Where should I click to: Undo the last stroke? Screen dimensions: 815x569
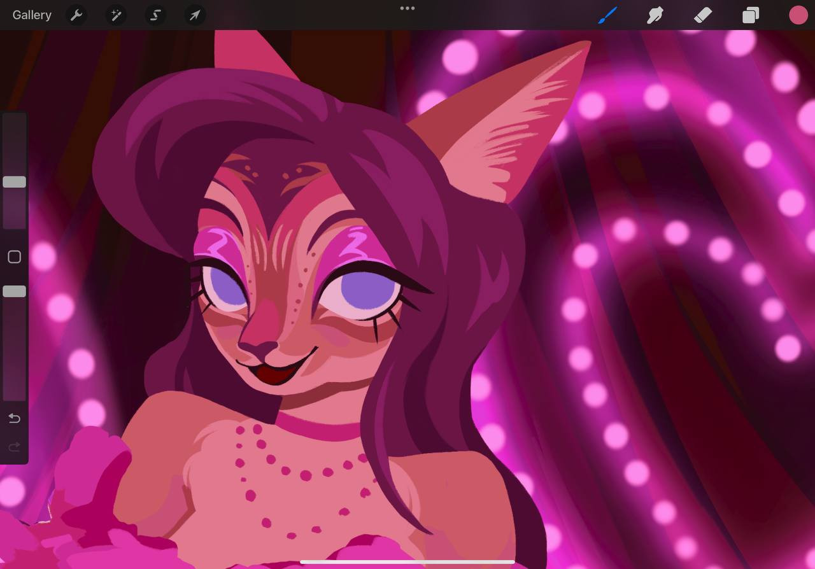pos(14,418)
